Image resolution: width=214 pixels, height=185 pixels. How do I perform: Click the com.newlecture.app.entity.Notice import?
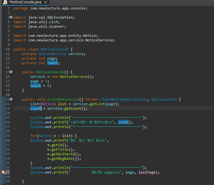pos(63,36)
